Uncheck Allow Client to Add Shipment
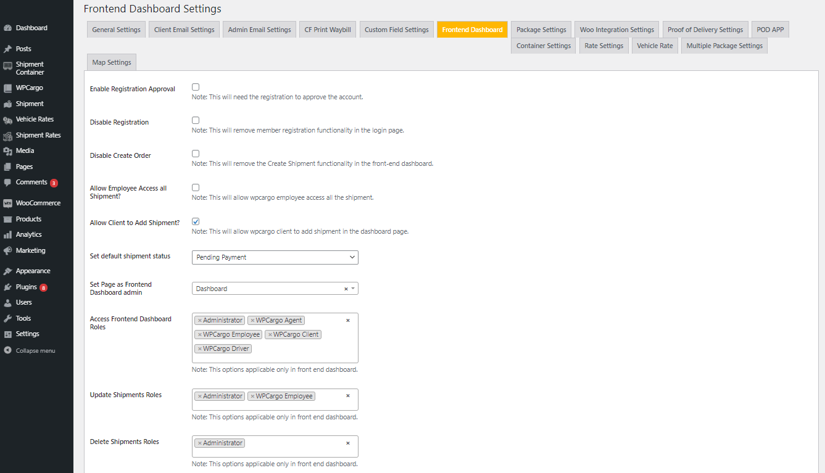Viewport: 825px width, 473px height. coord(196,221)
